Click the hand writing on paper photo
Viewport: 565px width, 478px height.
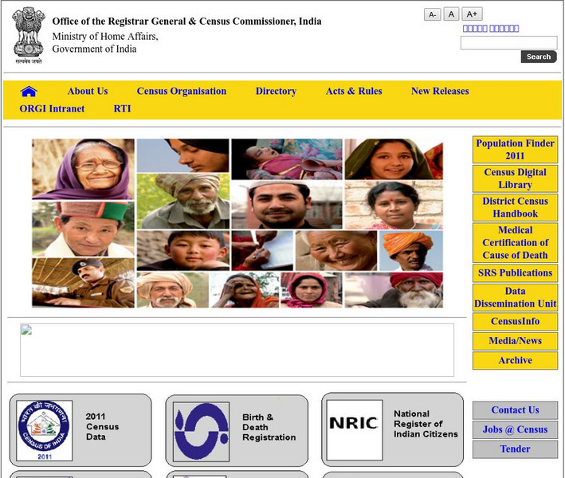pyautogui.click(x=262, y=251)
